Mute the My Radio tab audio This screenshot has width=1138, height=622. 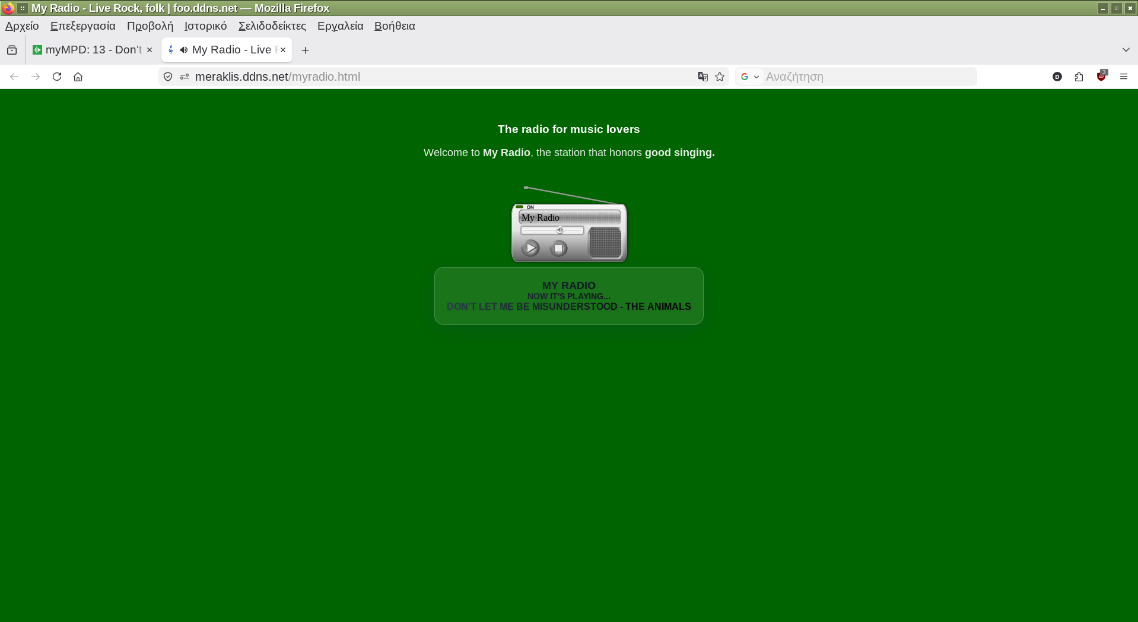pos(184,50)
